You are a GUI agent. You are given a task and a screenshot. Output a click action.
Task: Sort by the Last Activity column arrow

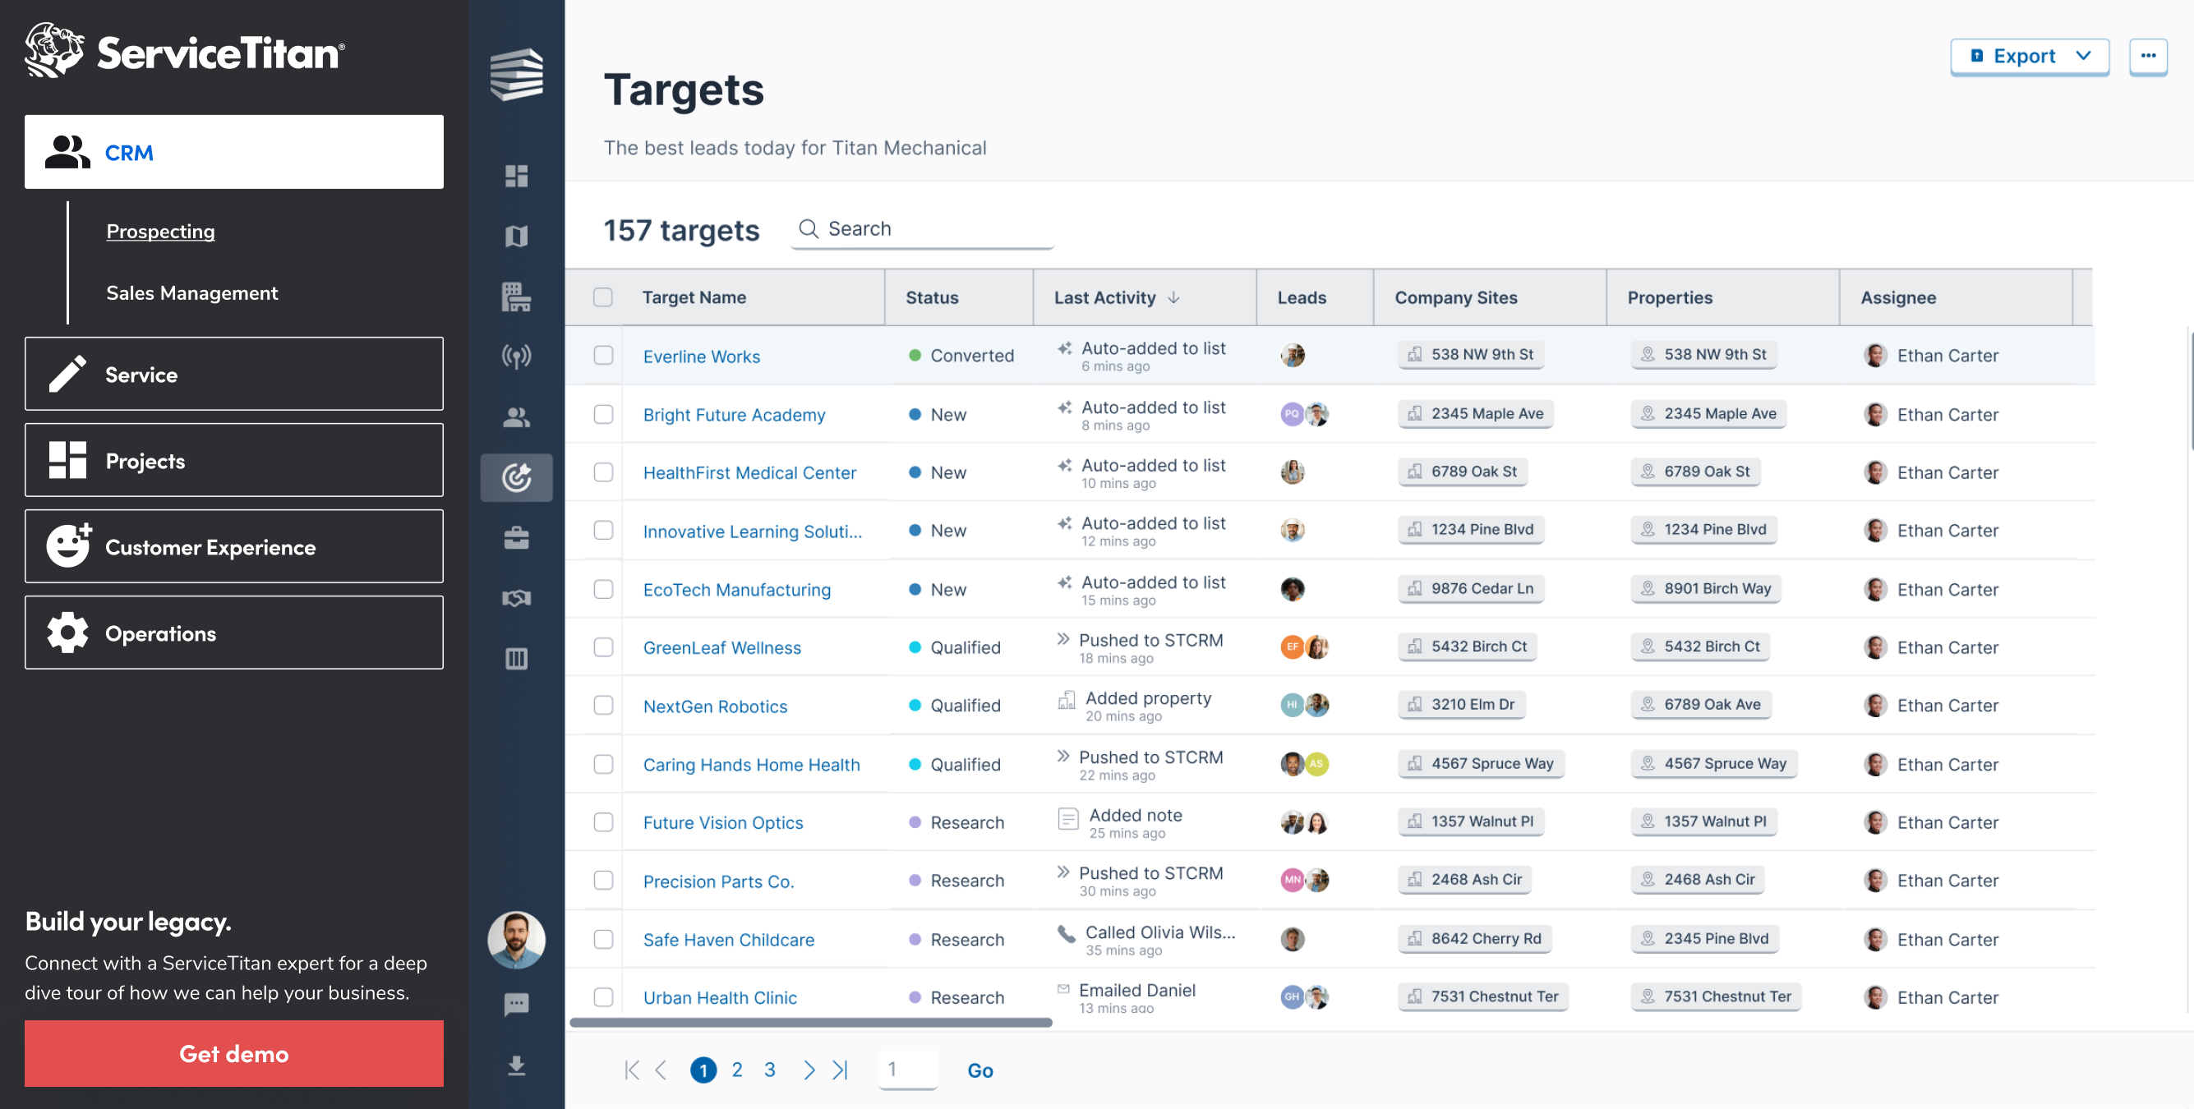pyautogui.click(x=1173, y=297)
